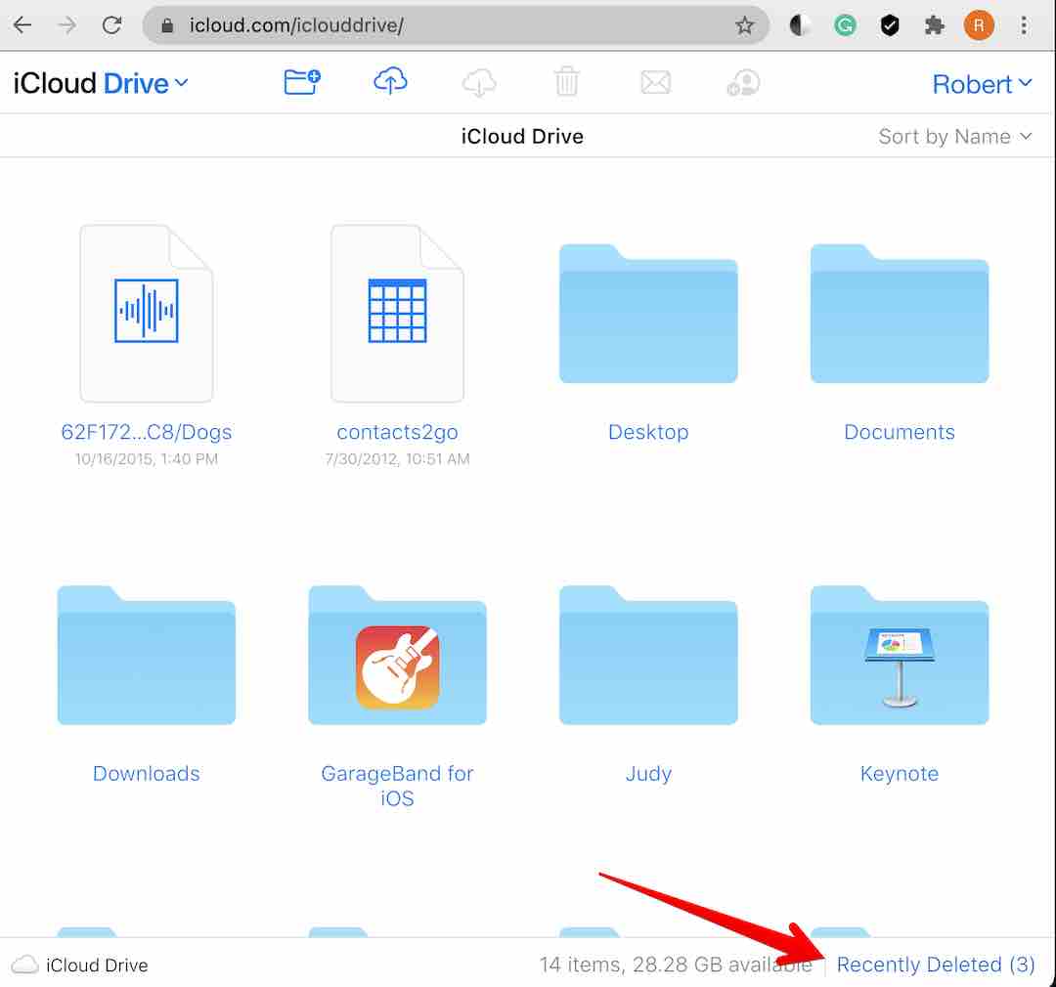Viewport: 1056px width, 987px height.
Task: Click the 14 items, 28.28 GB available status
Action: coord(676,965)
